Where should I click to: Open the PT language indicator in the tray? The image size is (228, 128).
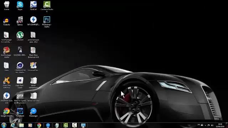(x=199, y=125)
